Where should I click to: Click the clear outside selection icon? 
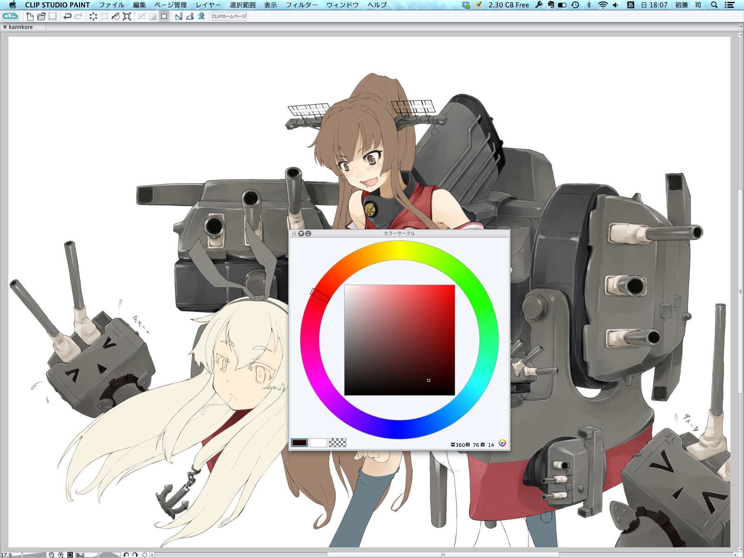tap(105, 16)
